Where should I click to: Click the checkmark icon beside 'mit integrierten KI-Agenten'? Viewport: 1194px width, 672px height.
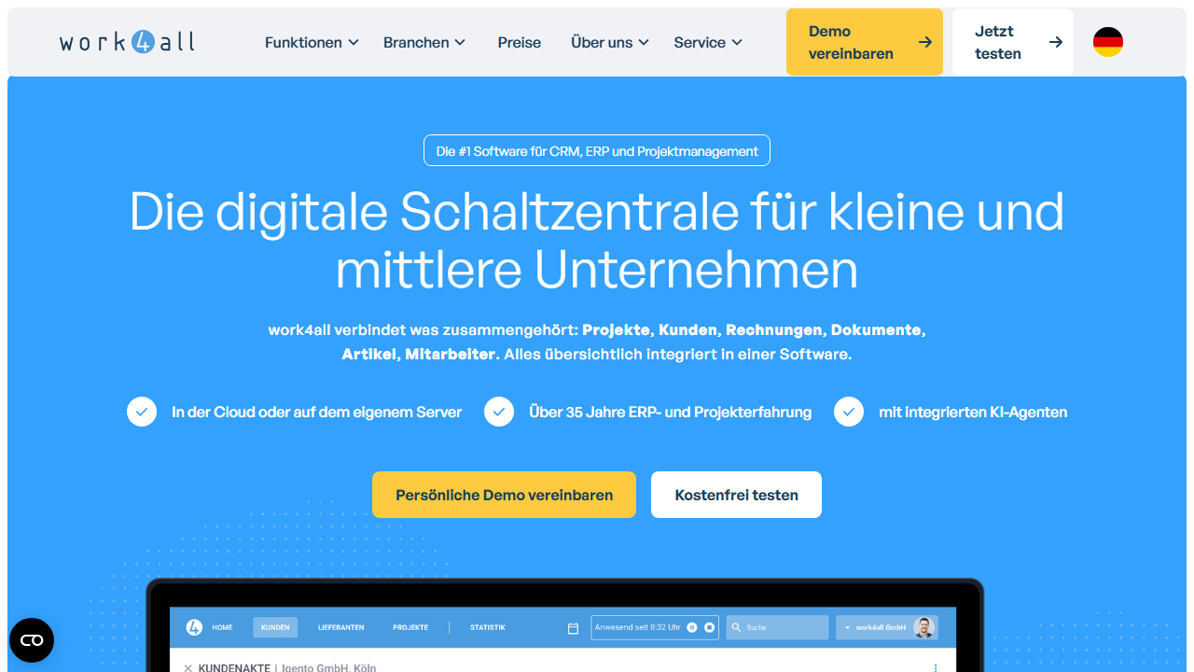coord(849,412)
